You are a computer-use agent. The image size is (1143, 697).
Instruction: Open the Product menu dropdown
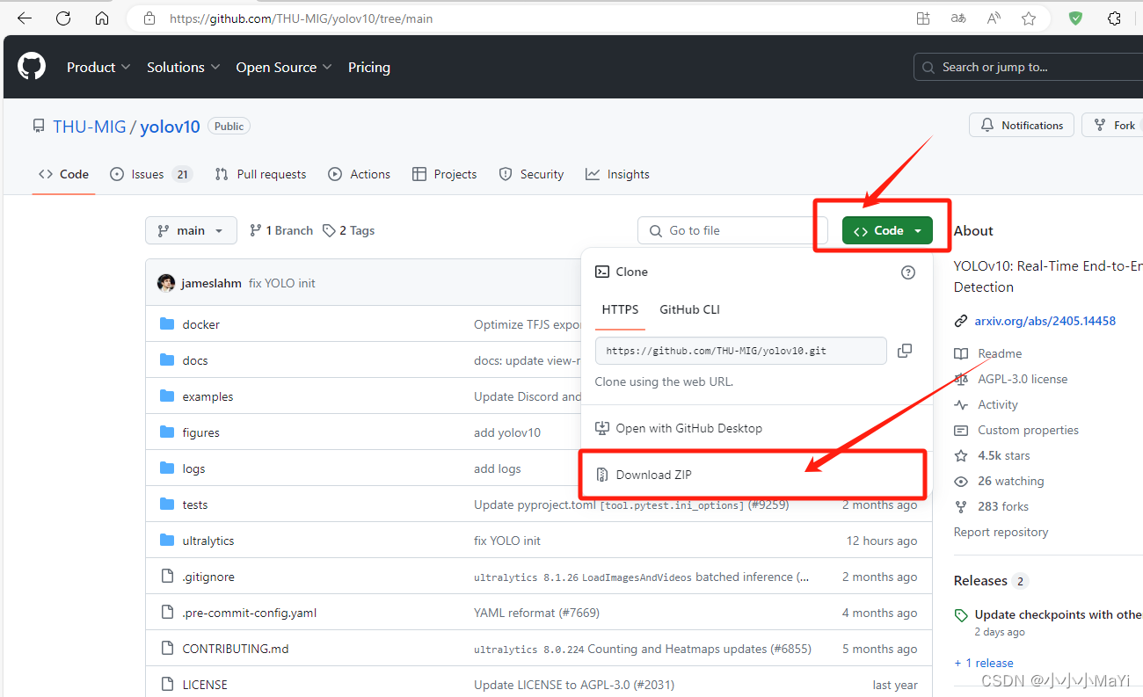click(98, 67)
